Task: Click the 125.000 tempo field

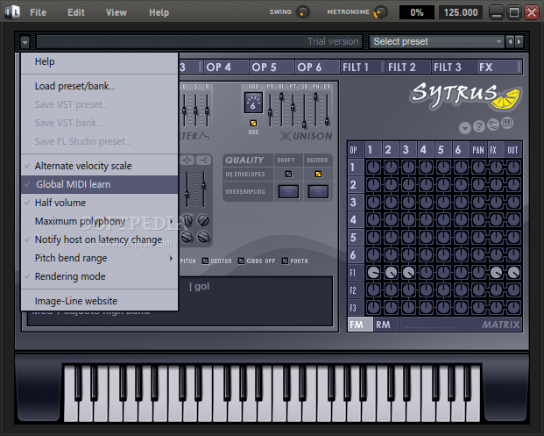Action: [461, 12]
